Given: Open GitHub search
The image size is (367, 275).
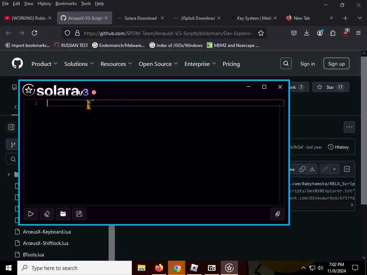Looking at the screenshot, I should (x=286, y=63).
